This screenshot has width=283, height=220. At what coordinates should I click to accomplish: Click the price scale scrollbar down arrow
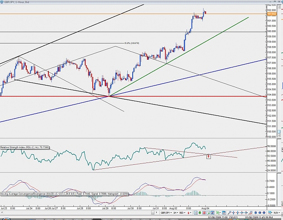pyautogui.click(x=279, y=135)
